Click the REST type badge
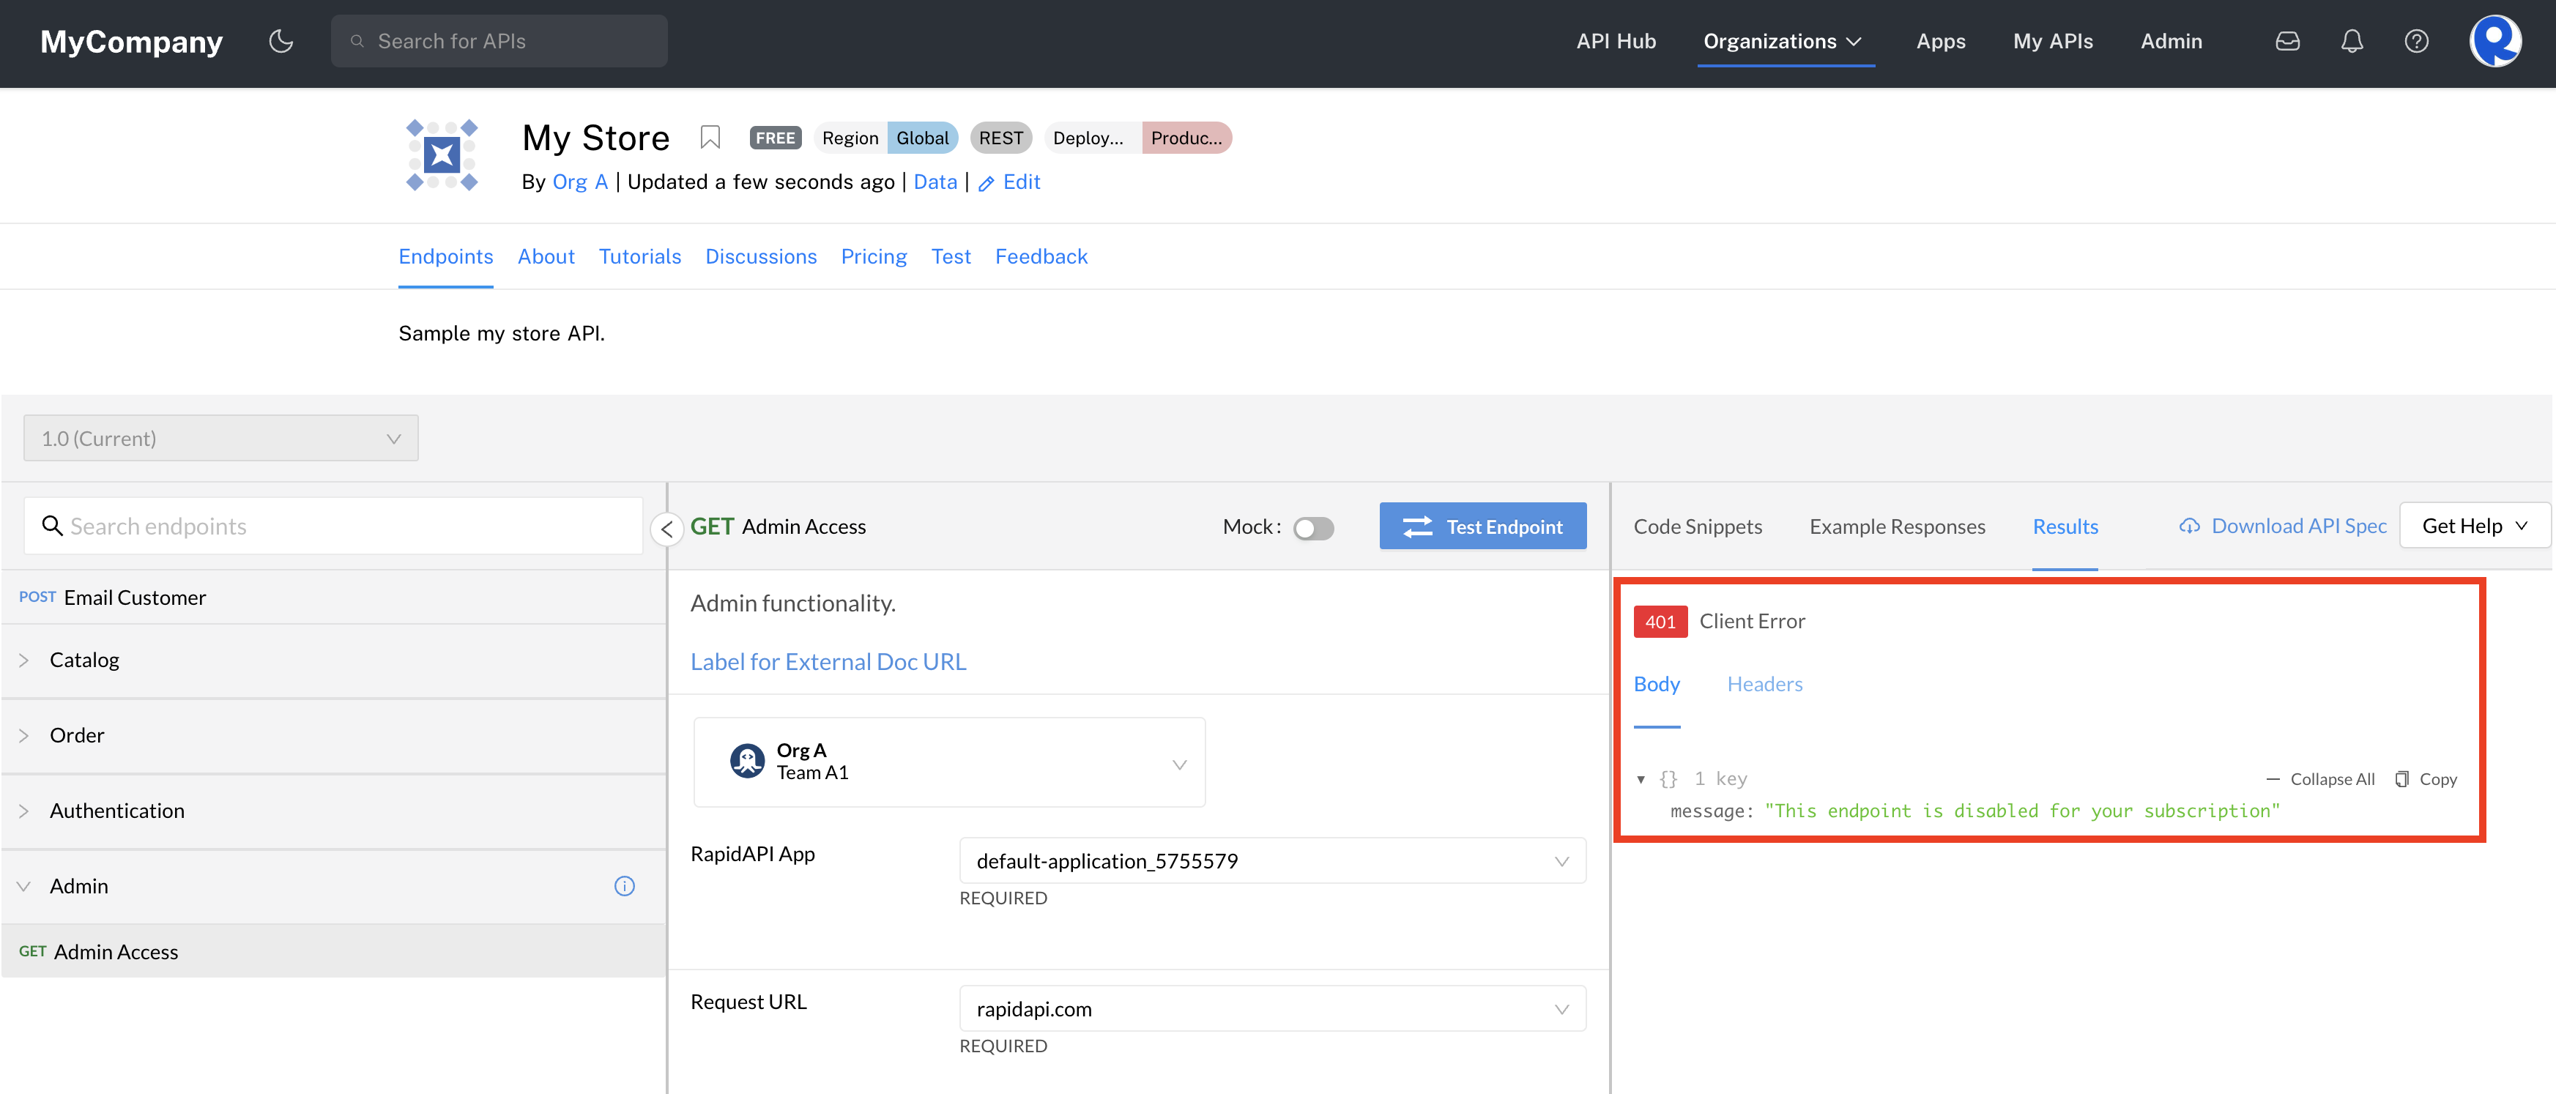This screenshot has width=2556, height=1094. point(1000,138)
